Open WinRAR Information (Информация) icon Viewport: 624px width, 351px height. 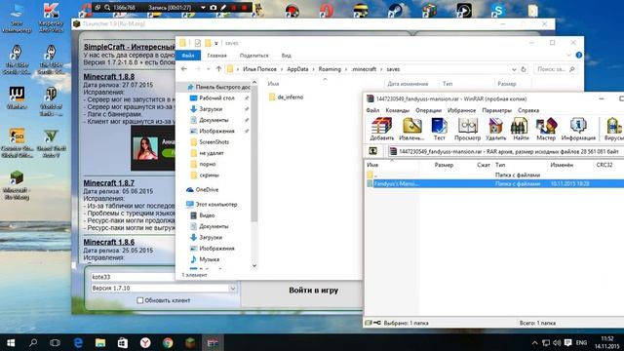pyautogui.click(x=578, y=129)
